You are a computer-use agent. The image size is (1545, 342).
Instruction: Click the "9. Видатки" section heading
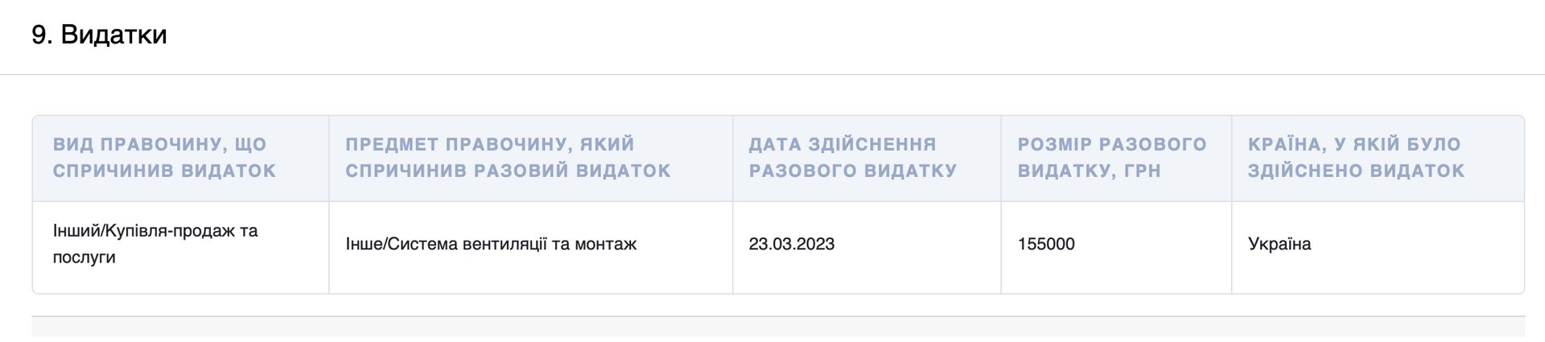[x=99, y=35]
